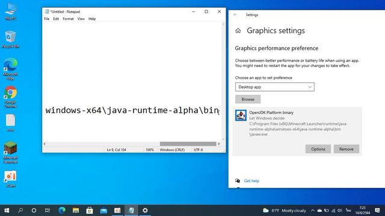
Task: Maximize the Notepad window
Action: pos(206,11)
